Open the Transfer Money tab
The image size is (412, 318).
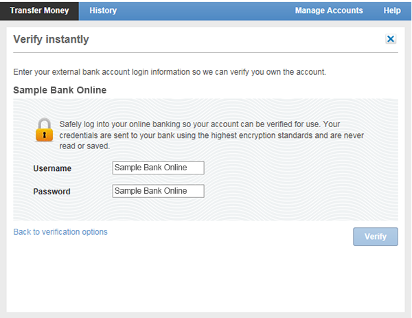pos(39,10)
